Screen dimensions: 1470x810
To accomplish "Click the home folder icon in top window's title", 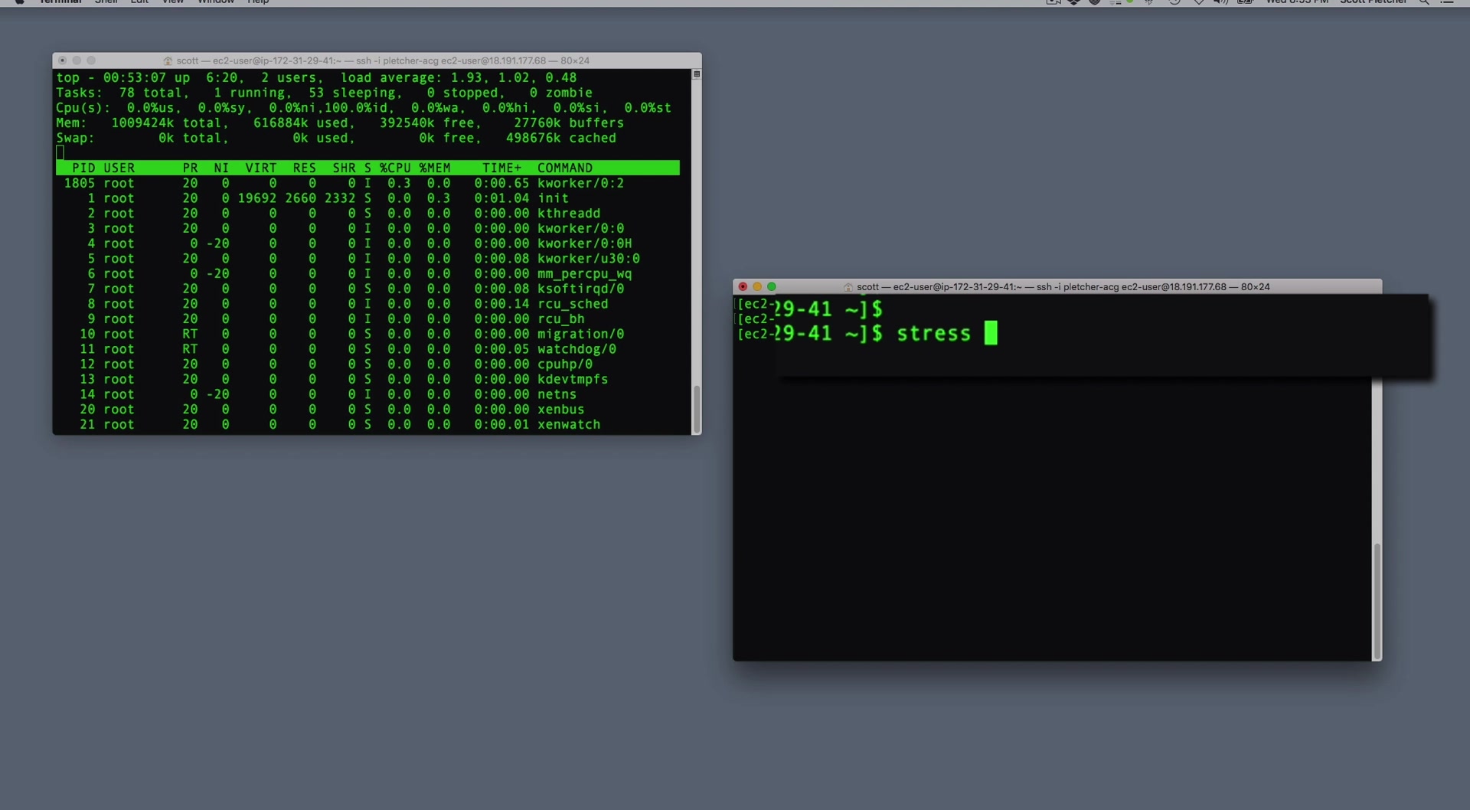I will click(168, 60).
